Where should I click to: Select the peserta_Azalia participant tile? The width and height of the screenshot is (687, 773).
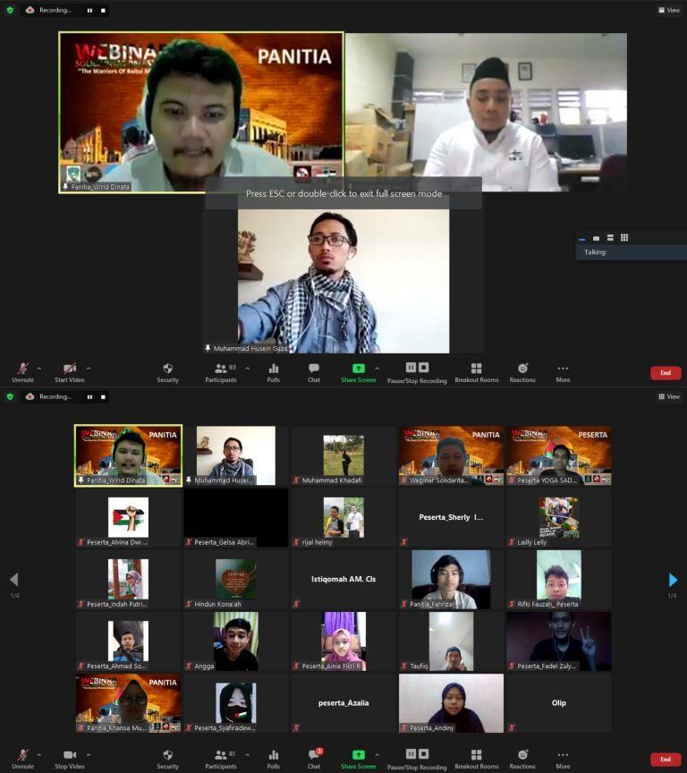coord(343,703)
